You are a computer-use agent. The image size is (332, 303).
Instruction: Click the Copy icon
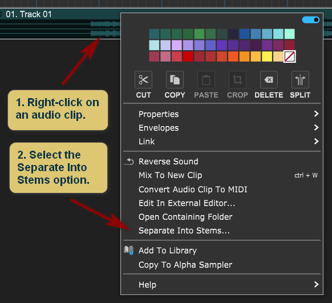(x=175, y=80)
